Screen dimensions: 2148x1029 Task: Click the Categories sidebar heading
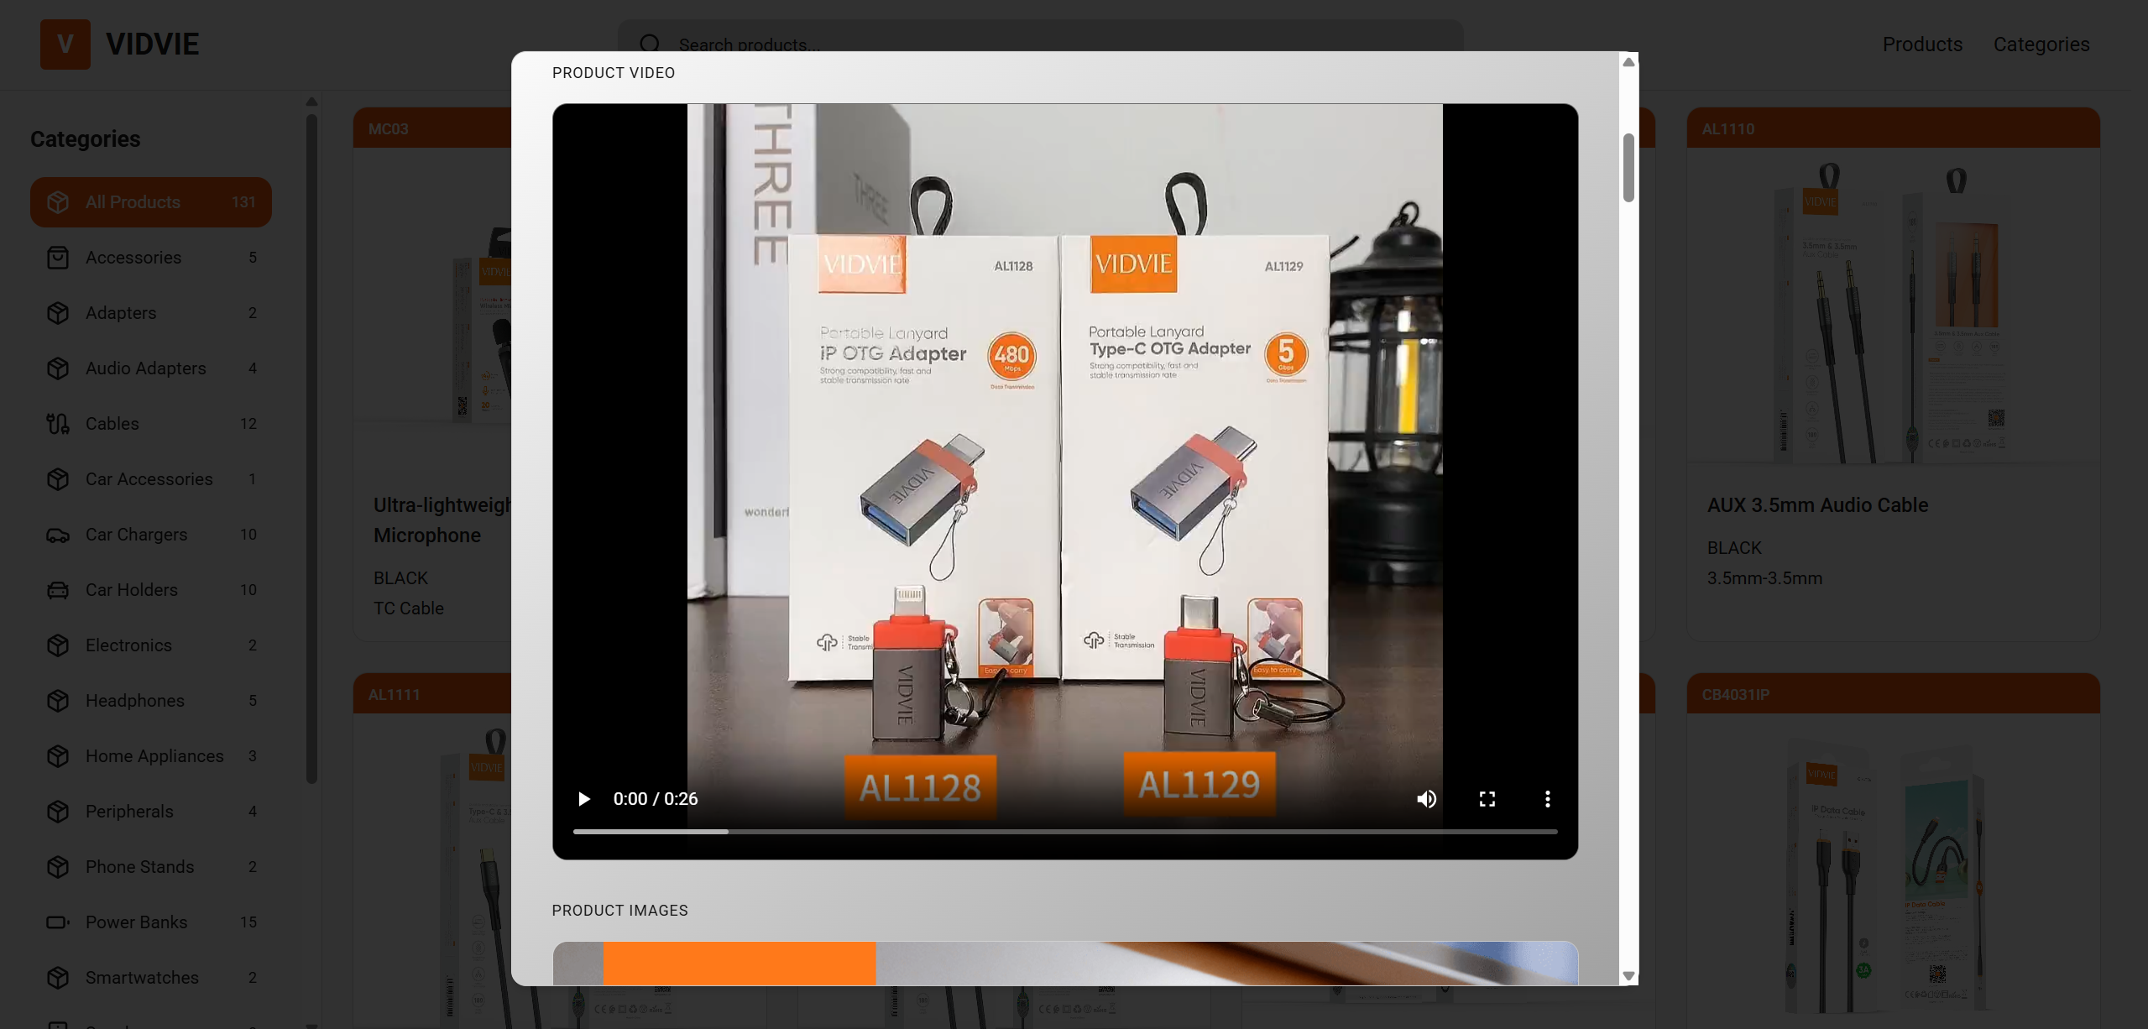click(x=86, y=139)
